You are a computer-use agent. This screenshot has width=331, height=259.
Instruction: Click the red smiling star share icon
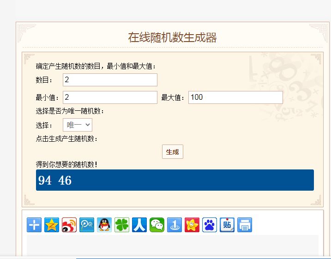coord(192,225)
